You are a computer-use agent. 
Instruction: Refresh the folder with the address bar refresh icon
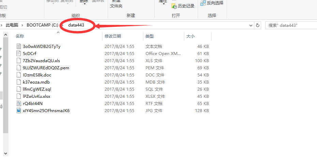[x=258, y=25]
